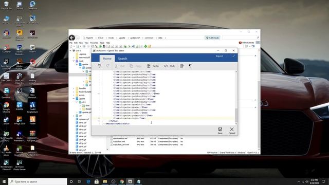Click the Save floppy disk icon
This screenshot has width=329, height=185.
(220, 129)
